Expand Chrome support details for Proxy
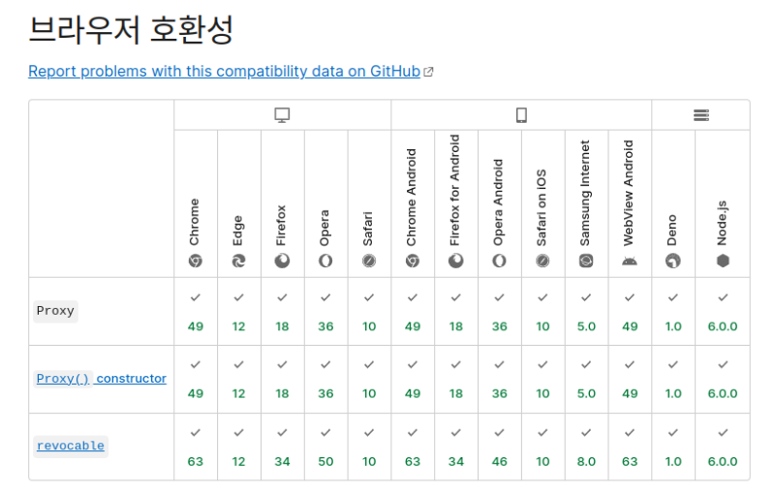Viewport: 775px width, 495px height. point(195,312)
